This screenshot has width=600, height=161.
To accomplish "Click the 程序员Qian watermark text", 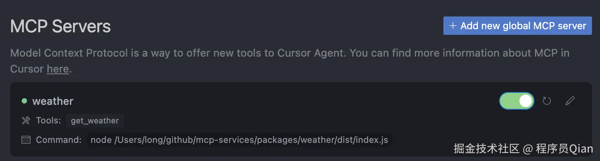I will pos(564,149).
